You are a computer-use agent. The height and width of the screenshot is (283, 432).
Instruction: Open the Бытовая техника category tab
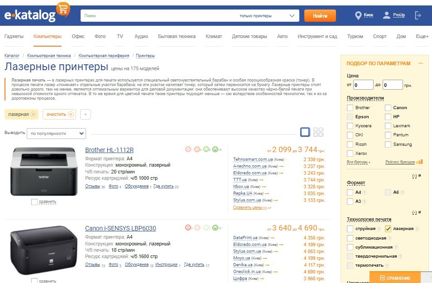pos(177,36)
